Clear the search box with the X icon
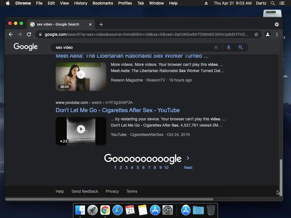291x218 pixels. coord(216,47)
